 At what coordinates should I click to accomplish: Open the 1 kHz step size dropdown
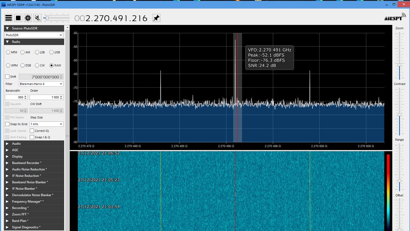pos(46,124)
